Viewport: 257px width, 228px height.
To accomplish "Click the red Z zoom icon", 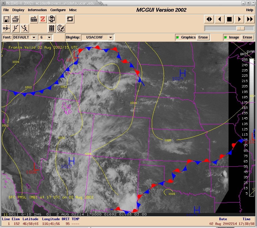I will 43,19.
